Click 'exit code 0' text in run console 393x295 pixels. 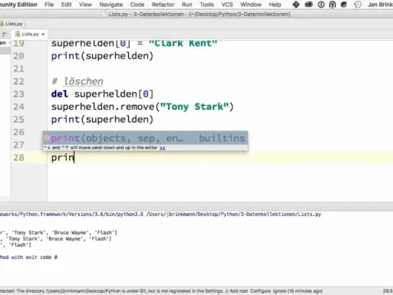(x=42, y=257)
